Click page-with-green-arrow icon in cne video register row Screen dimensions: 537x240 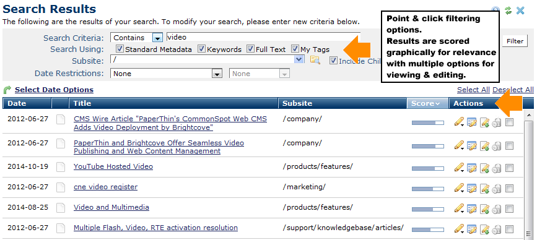[x=484, y=189]
